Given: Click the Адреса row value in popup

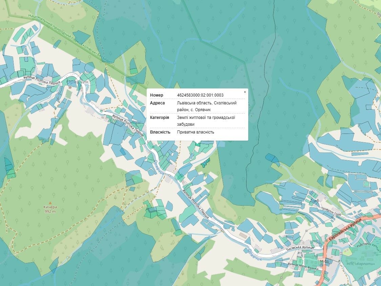Looking at the screenshot, I should click(x=207, y=106).
